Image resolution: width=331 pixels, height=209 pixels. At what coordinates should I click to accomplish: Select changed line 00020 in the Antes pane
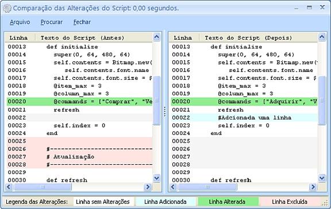pos(79,102)
